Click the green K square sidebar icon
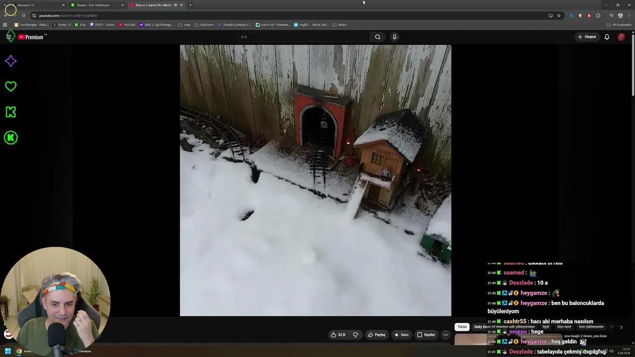 point(11,112)
